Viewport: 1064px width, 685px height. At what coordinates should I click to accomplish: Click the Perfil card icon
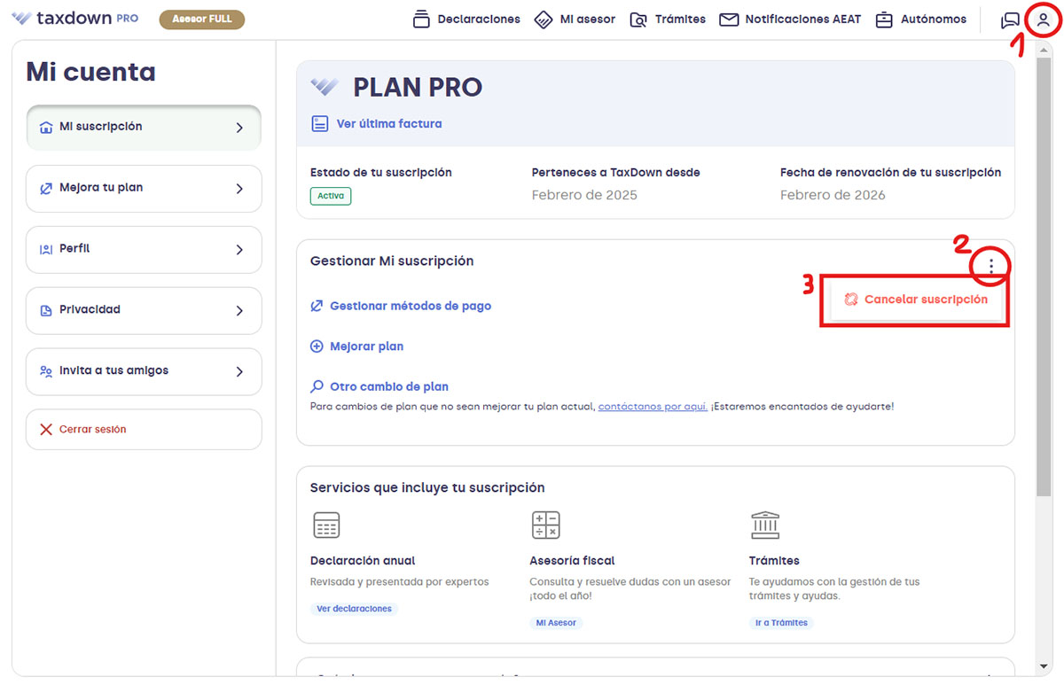pyautogui.click(x=46, y=250)
